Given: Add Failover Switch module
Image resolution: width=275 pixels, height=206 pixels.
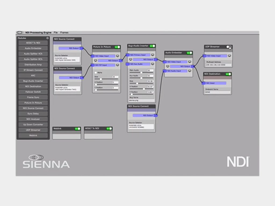Looking at the screenshot, I should point(33,92).
